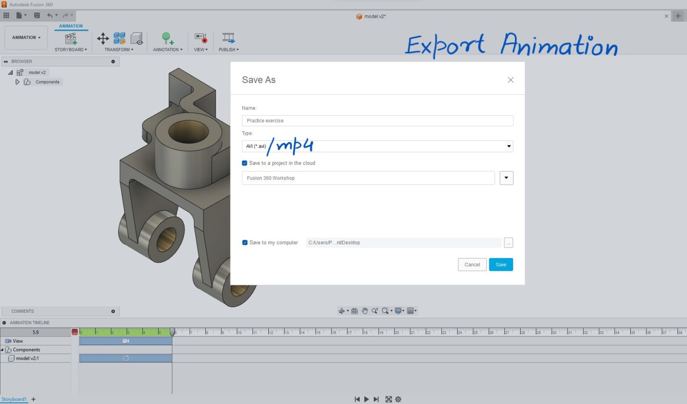The width and height of the screenshot is (687, 404).
Task: Switch to the Animation workspace selector
Action: 25,38
